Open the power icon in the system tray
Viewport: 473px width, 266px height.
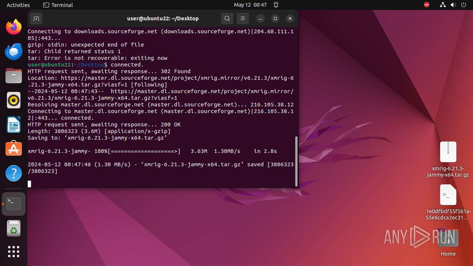coord(463,5)
